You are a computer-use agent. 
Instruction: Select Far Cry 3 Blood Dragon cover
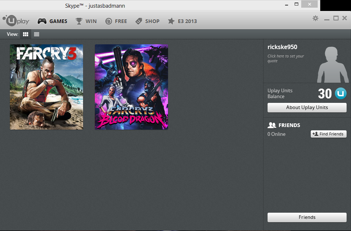pyautogui.click(x=131, y=87)
